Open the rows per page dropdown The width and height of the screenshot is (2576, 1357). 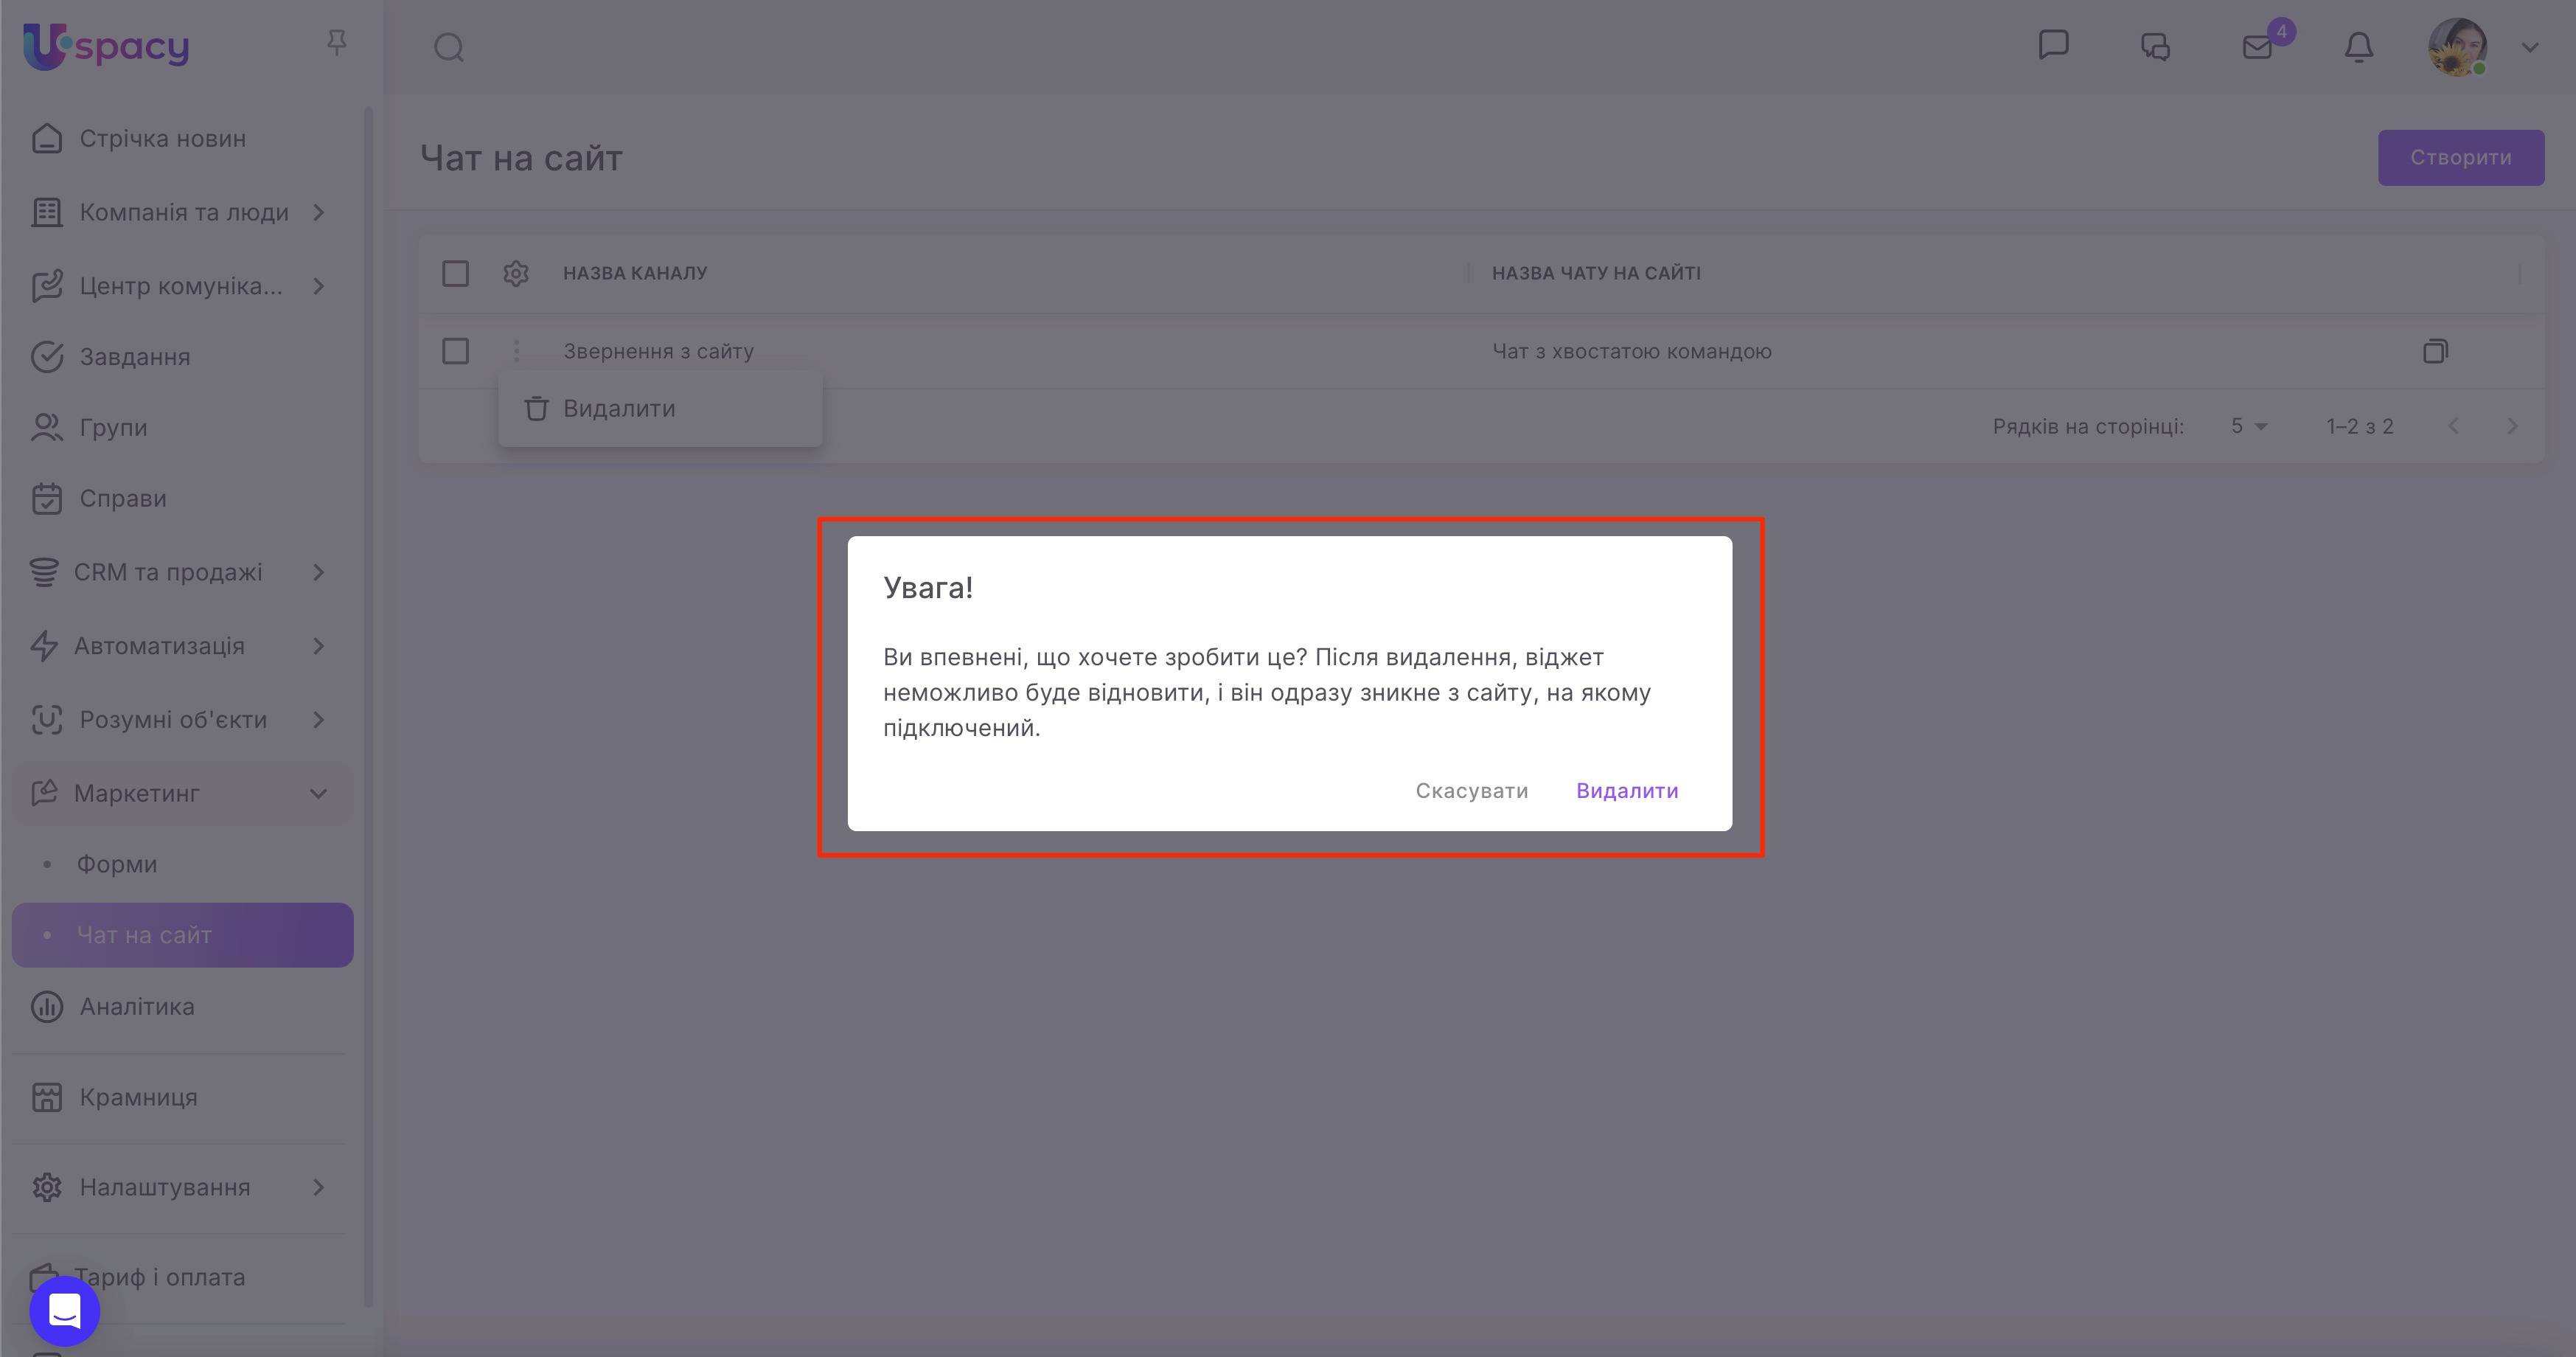[x=2249, y=427]
